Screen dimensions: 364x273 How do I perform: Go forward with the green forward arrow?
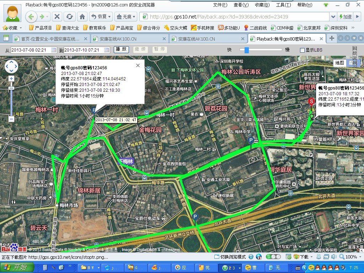pos(42,17)
